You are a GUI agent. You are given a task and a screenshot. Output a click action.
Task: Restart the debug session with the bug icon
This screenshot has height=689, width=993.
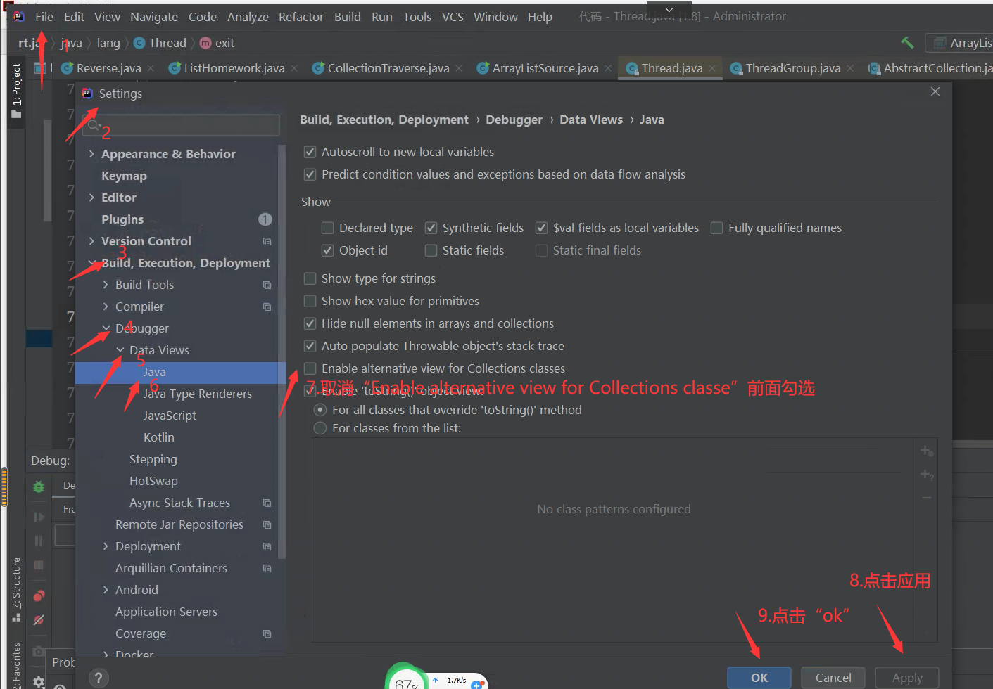(x=38, y=485)
